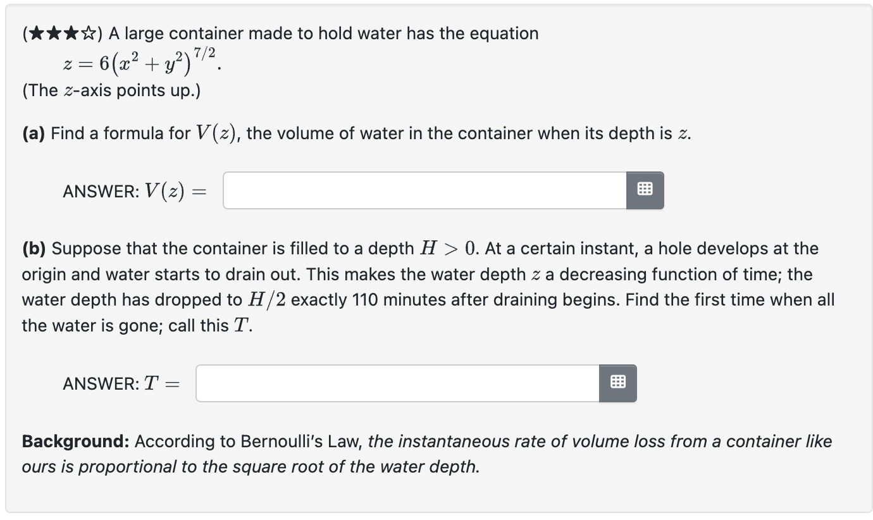Click inside the V(z) answer field
873x520 pixels.
(424, 190)
